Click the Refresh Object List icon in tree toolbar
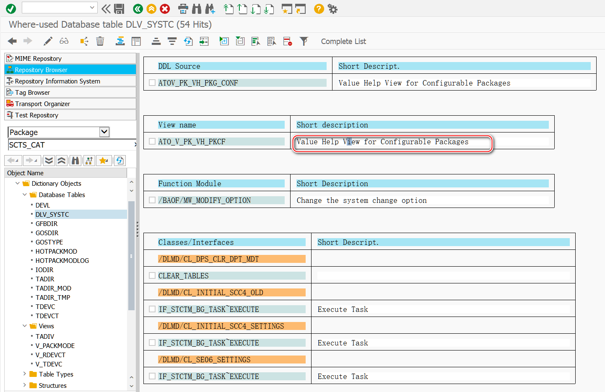 click(120, 161)
